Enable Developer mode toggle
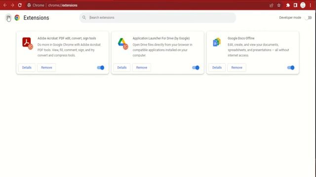Image resolution: width=316 pixels, height=177 pixels. click(308, 18)
